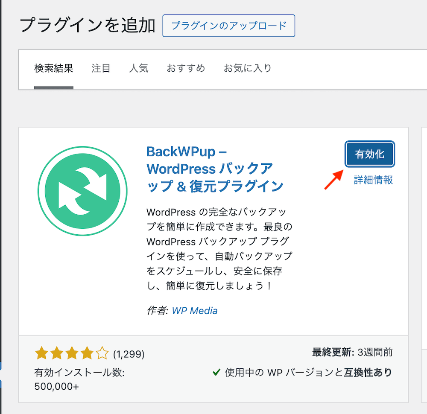427x414 pixels.
Task: Open the おすすめ tab
Action: click(x=186, y=68)
